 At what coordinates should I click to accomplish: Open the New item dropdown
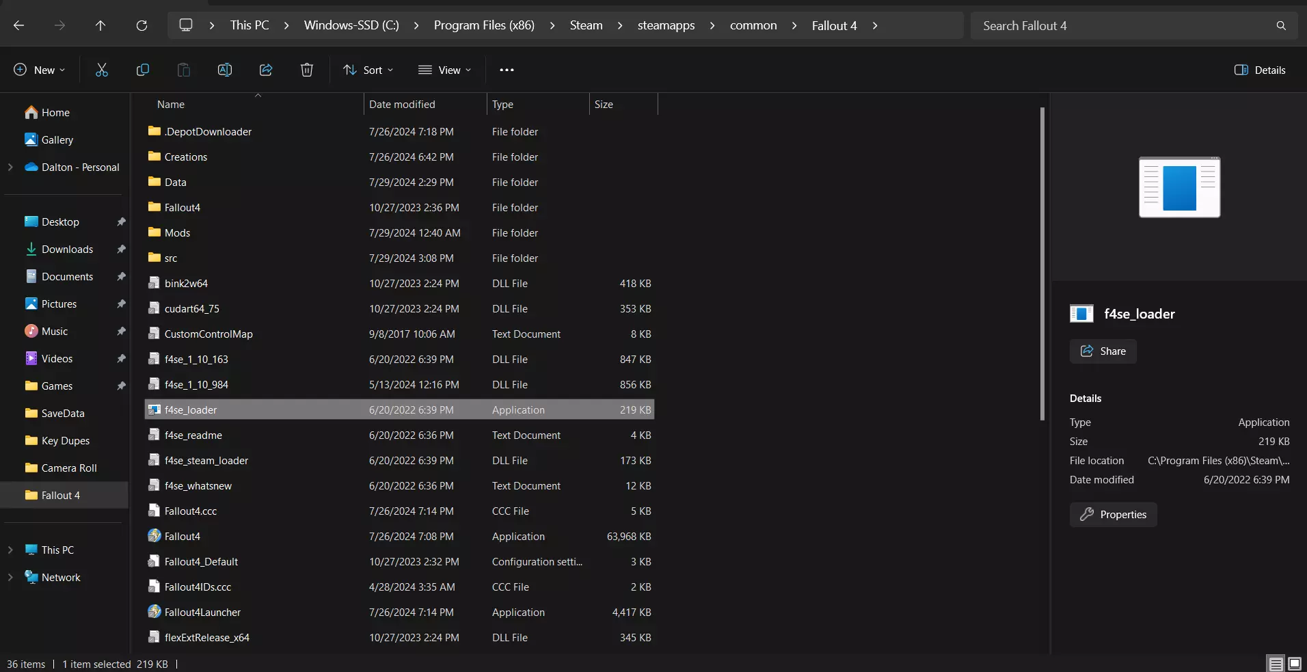[x=40, y=70]
